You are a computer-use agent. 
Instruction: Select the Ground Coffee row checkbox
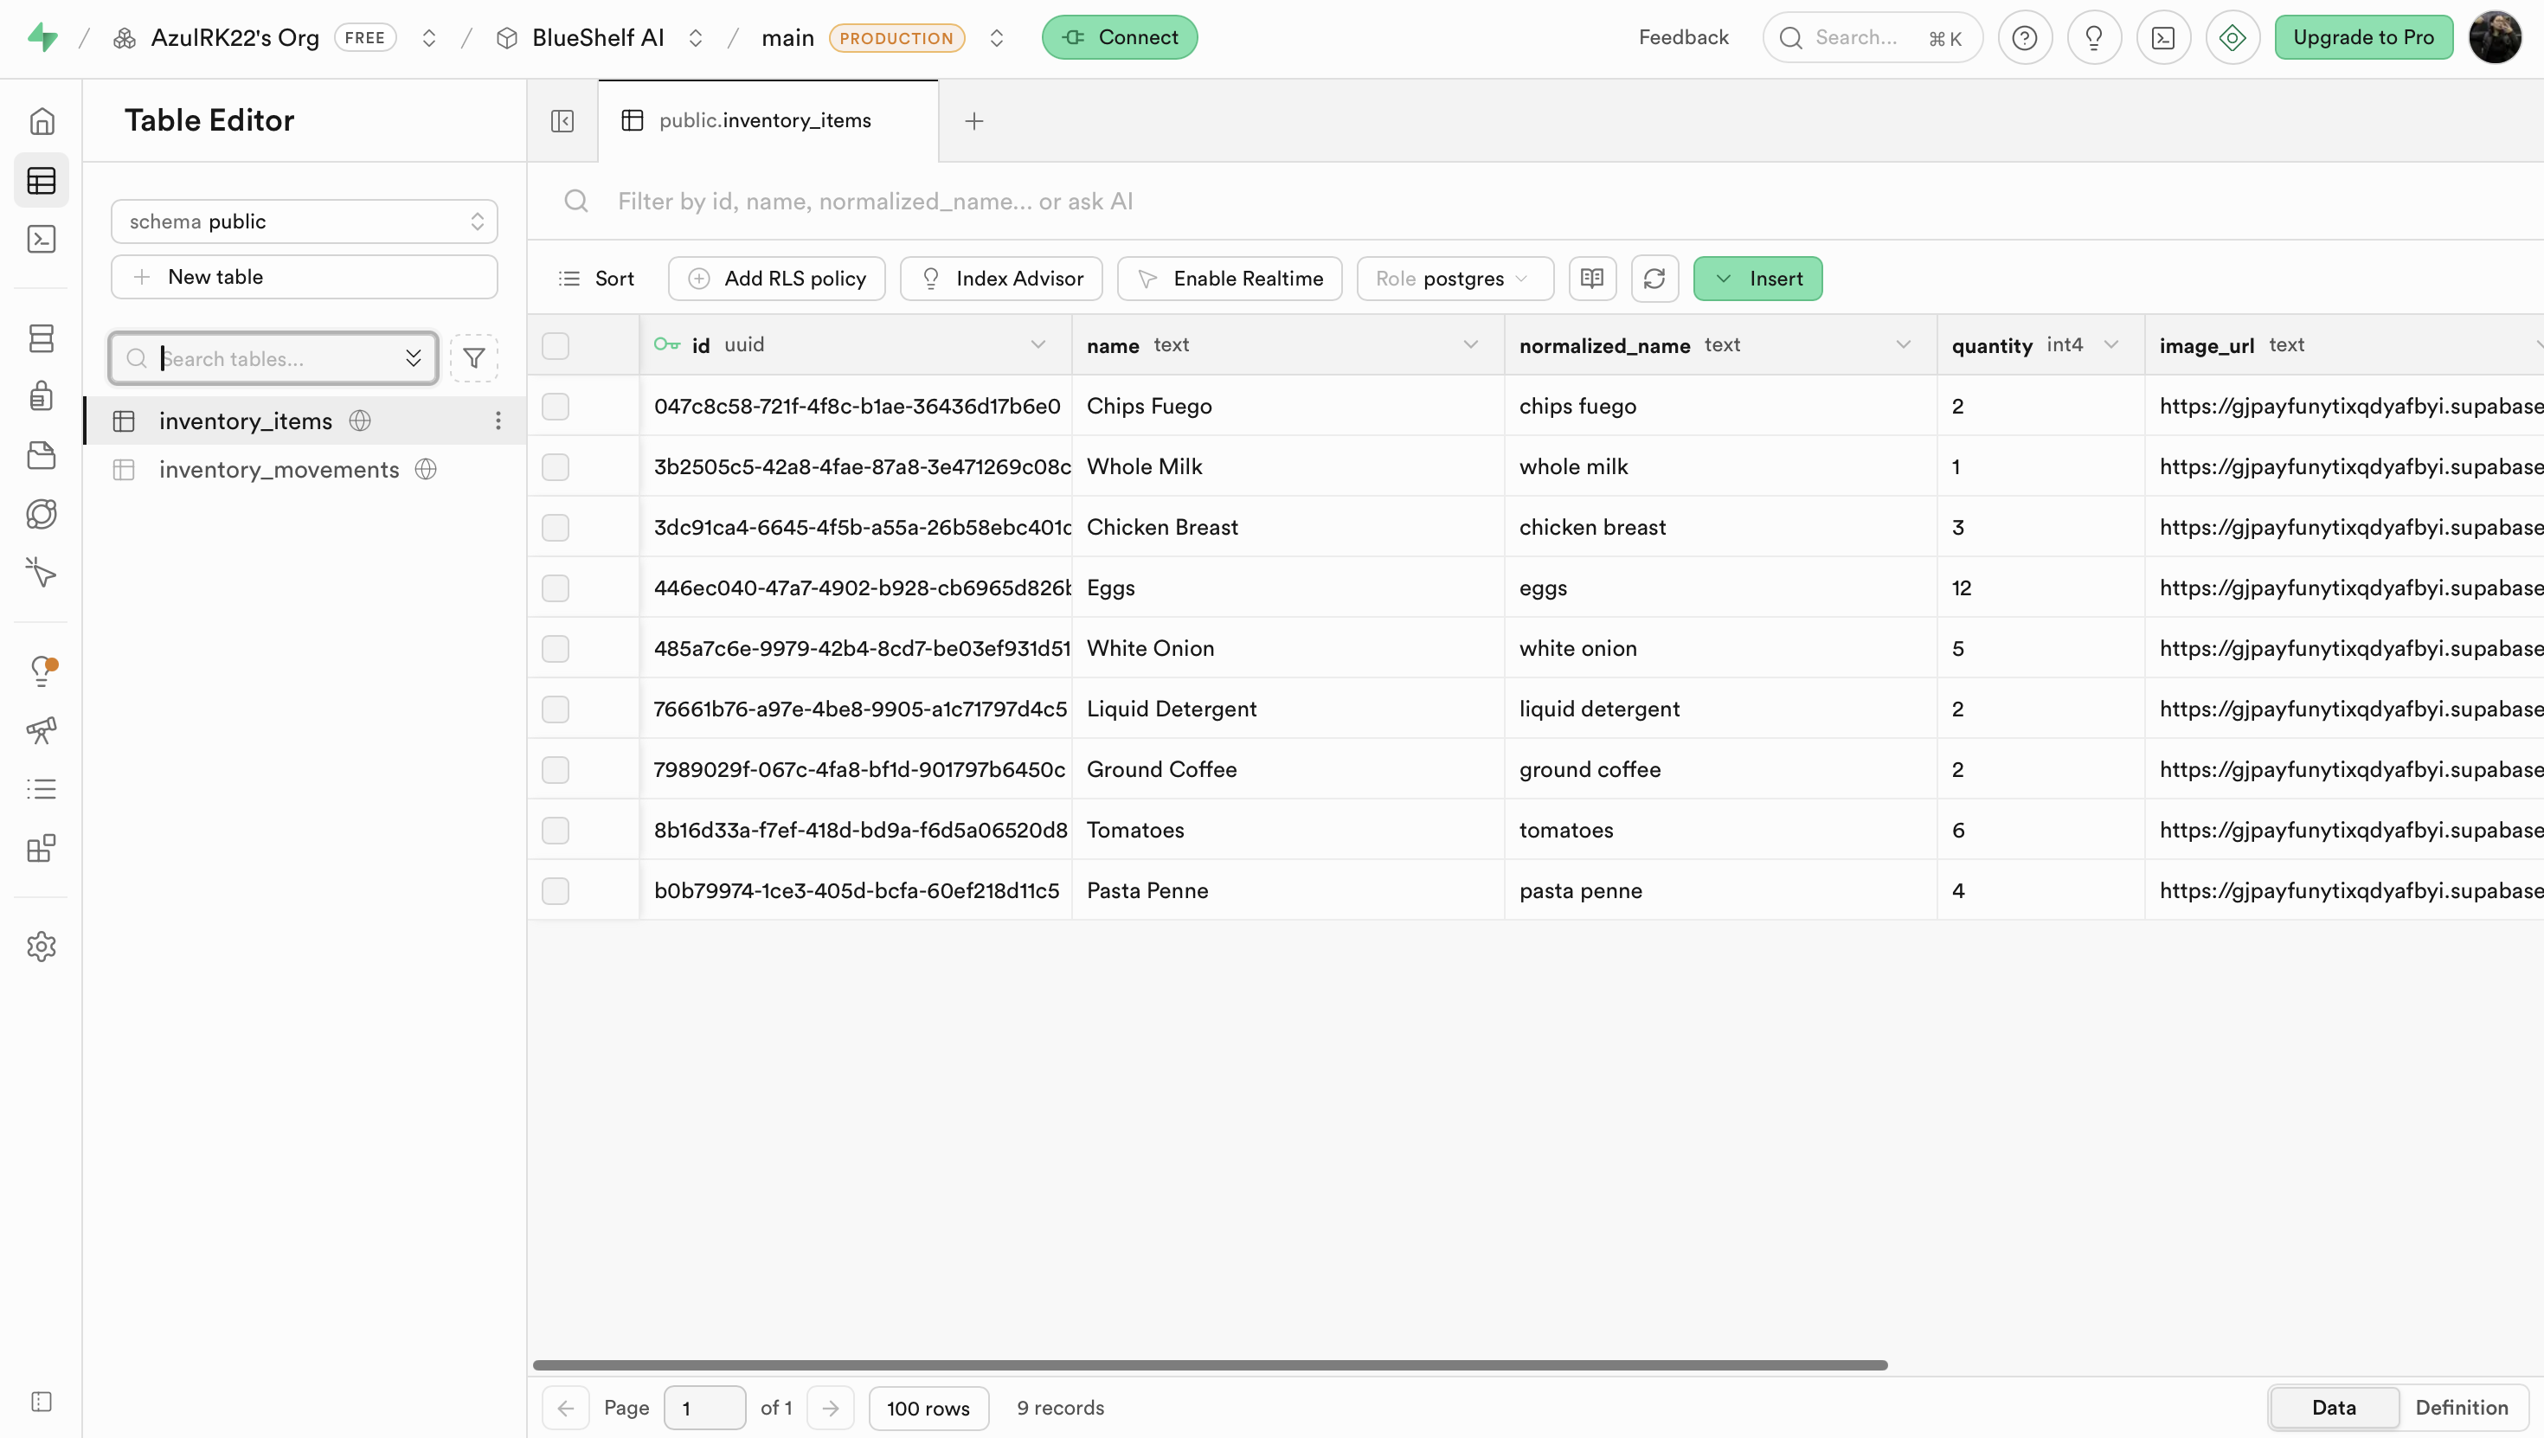(x=555, y=769)
